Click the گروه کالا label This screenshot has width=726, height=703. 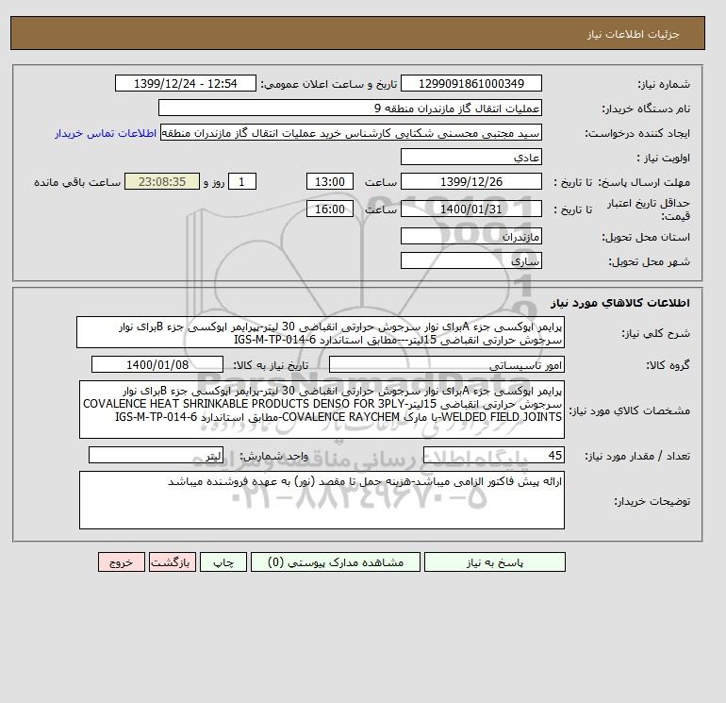[x=668, y=365]
